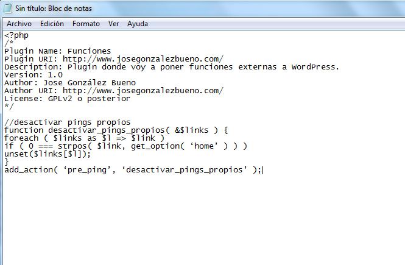This screenshot has height=265, width=405.
Task: Click the Notepad icon in title bar
Action: point(8,9)
